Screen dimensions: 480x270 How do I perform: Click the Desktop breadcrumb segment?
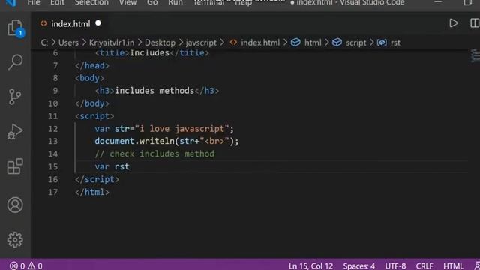pyautogui.click(x=160, y=43)
